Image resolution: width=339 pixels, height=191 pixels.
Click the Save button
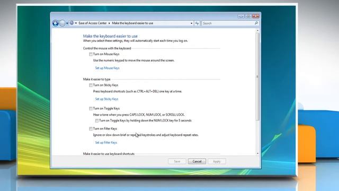click(177, 161)
